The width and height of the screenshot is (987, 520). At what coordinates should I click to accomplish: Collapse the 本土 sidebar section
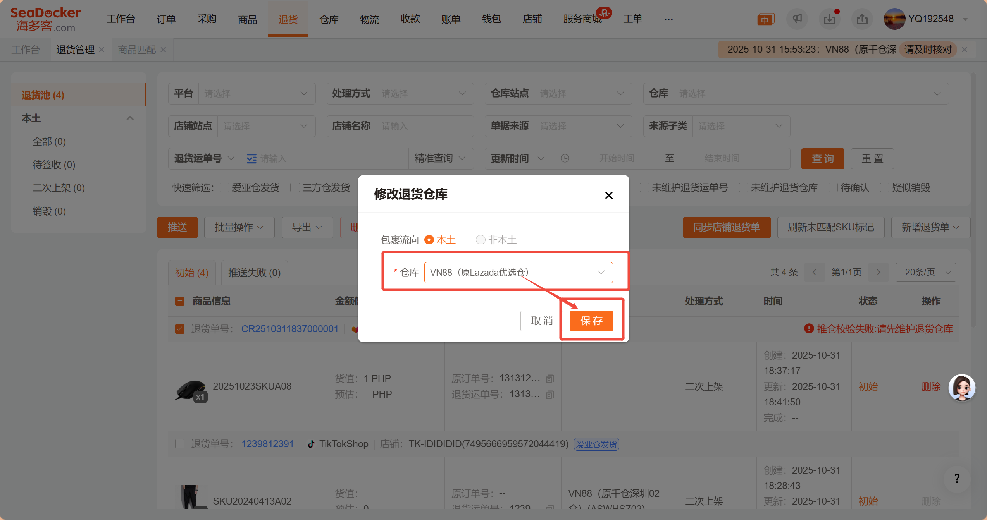tap(130, 118)
